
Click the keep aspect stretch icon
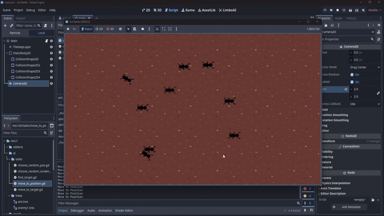tap(163, 29)
